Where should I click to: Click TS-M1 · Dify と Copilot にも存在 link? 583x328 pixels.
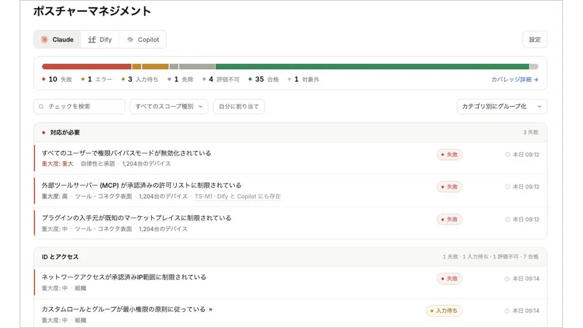click(238, 196)
